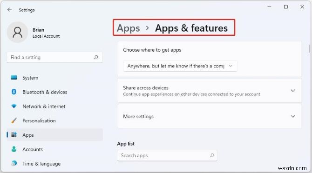Image resolution: width=312 pixels, height=173 pixels.
Task: Click the search magnifier in Find a setting
Action: coord(96,57)
